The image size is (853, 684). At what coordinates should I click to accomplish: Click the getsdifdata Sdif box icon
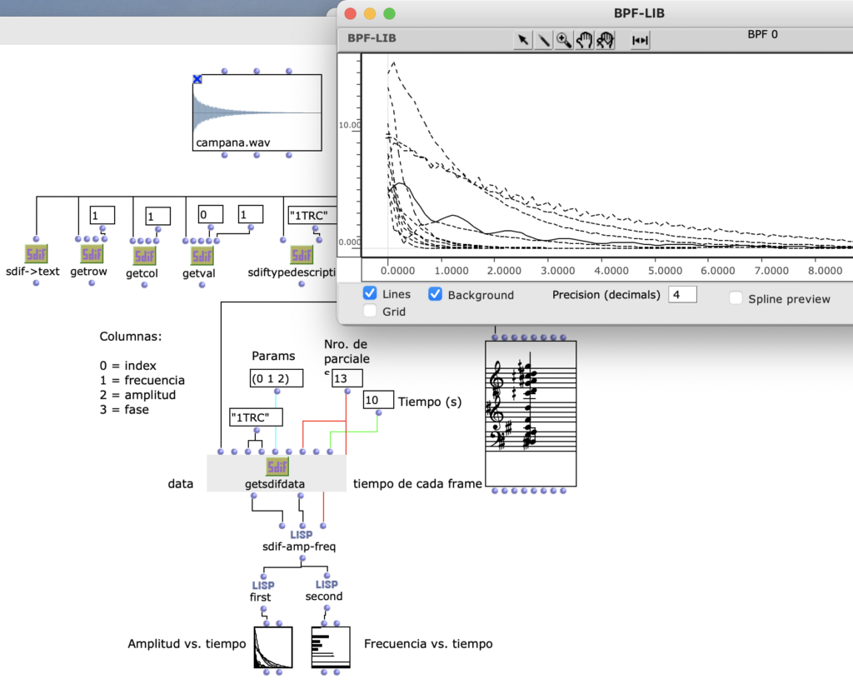pyautogui.click(x=277, y=467)
